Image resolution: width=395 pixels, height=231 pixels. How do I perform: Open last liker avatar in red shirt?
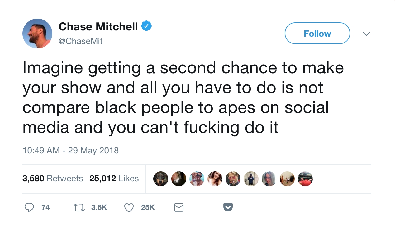point(305,179)
